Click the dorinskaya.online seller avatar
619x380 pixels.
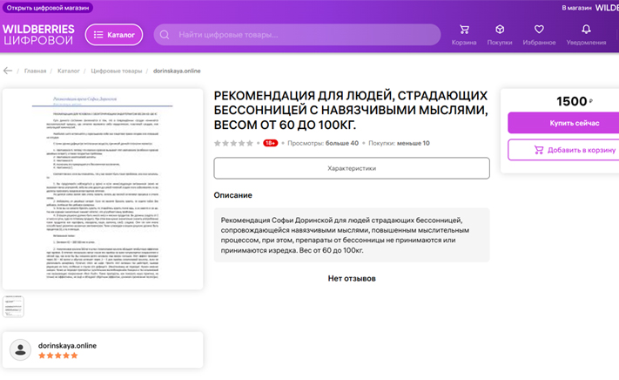[20, 350]
